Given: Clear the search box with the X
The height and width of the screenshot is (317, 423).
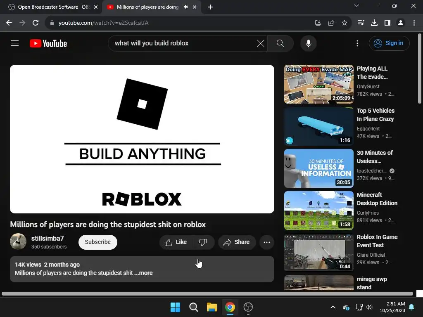Looking at the screenshot, I should coord(261,43).
